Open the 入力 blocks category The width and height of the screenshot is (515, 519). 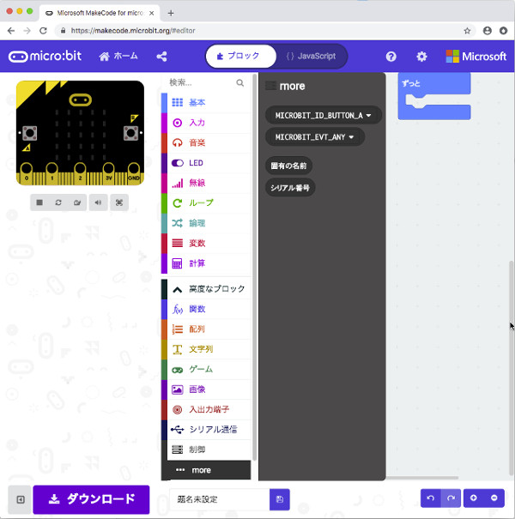[x=207, y=123]
